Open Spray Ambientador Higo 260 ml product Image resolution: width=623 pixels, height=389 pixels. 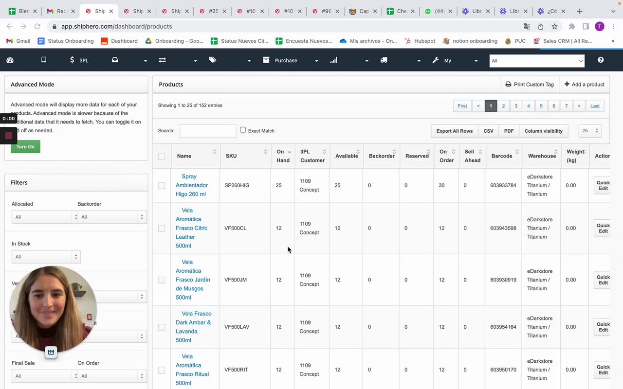coord(192,185)
